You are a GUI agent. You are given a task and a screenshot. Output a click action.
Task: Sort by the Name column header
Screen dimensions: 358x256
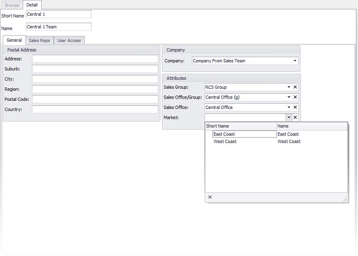pos(312,126)
